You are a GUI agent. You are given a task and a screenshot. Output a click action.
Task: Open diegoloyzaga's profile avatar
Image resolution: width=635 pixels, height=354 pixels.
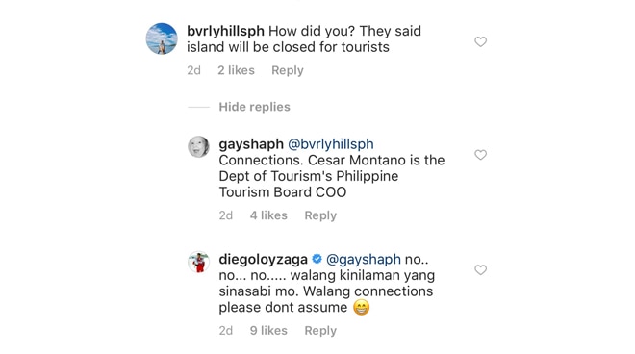click(198, 262)
